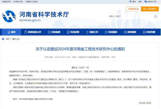The height and width of the screenshot is (109, 161).
Task: Click the read count 2681
Action: [x=113, y=57]
